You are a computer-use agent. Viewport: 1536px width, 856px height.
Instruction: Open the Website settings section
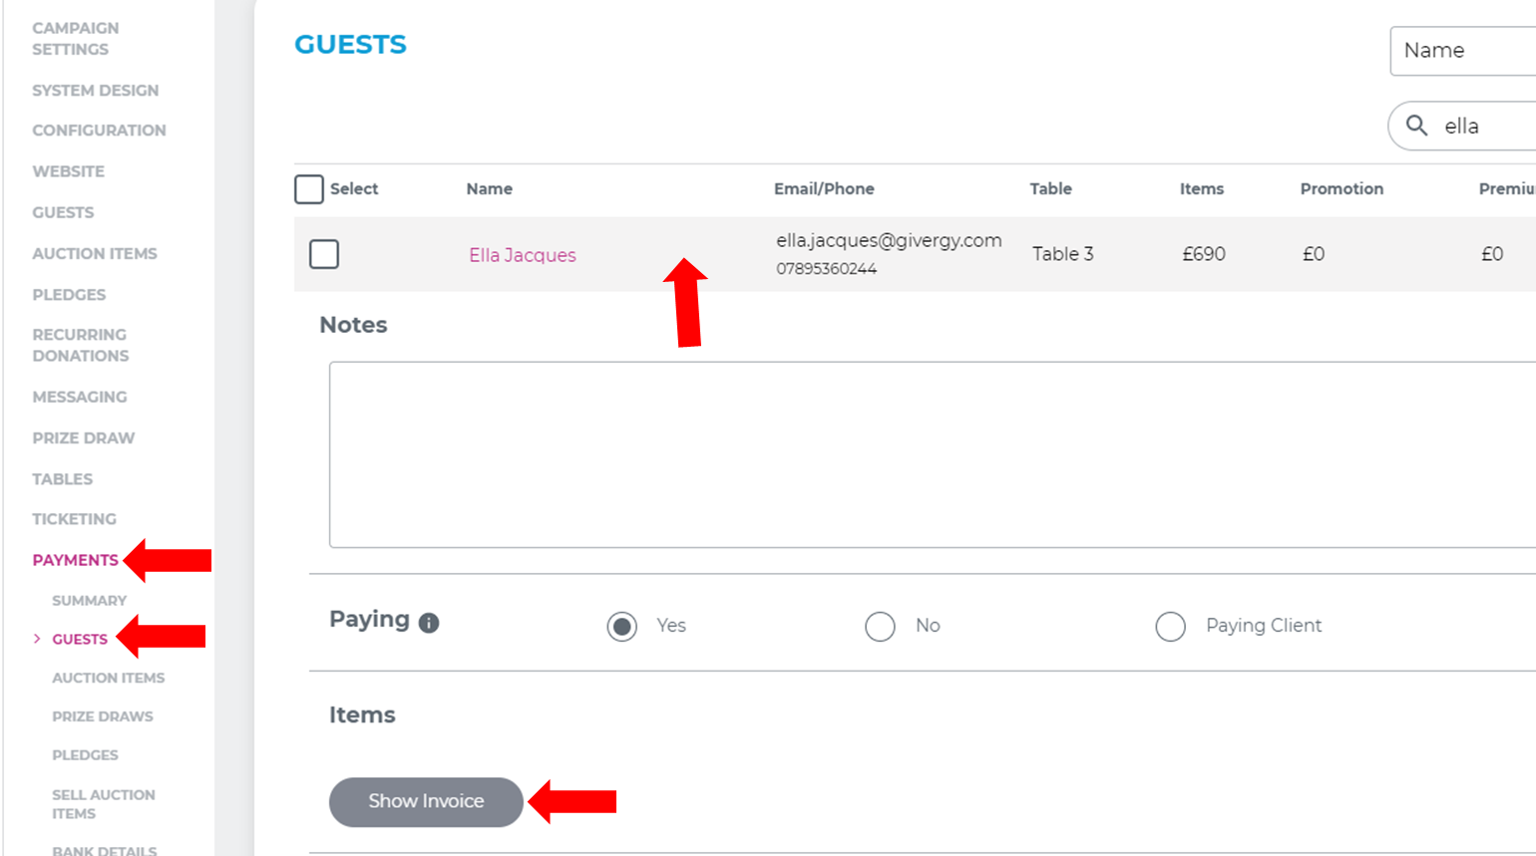[68, 170]
